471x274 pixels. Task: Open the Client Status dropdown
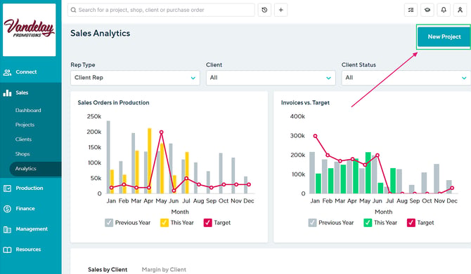click(x=406, y=78)
